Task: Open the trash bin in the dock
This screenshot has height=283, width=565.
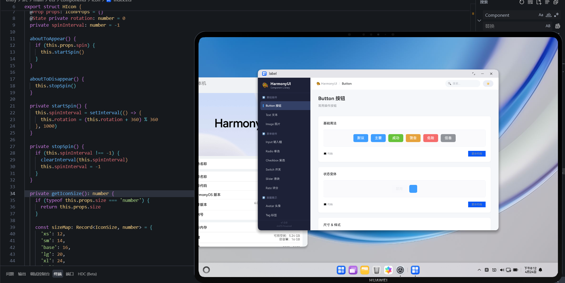Action: [x=376, y=270]
